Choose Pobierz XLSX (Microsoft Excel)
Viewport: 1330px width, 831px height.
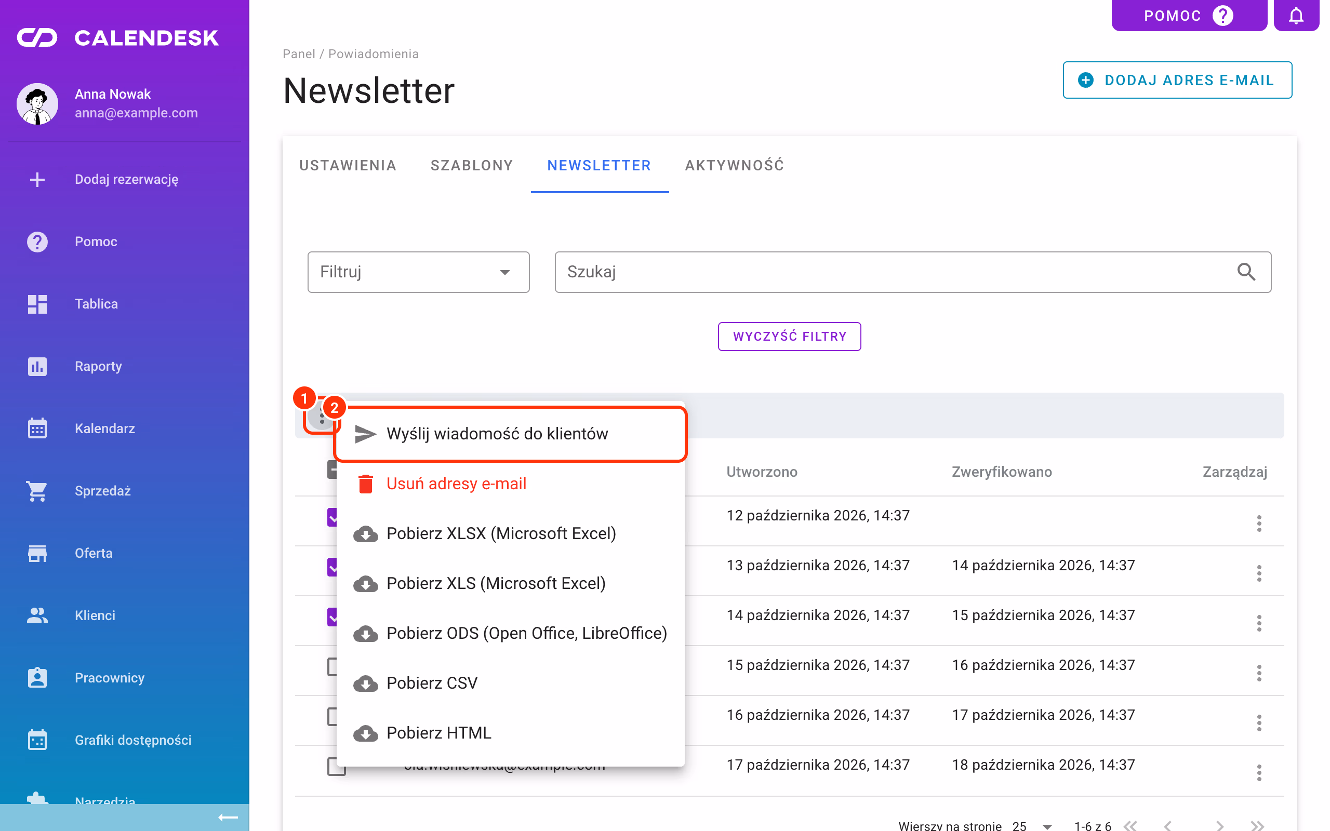(x=510, y=534)
